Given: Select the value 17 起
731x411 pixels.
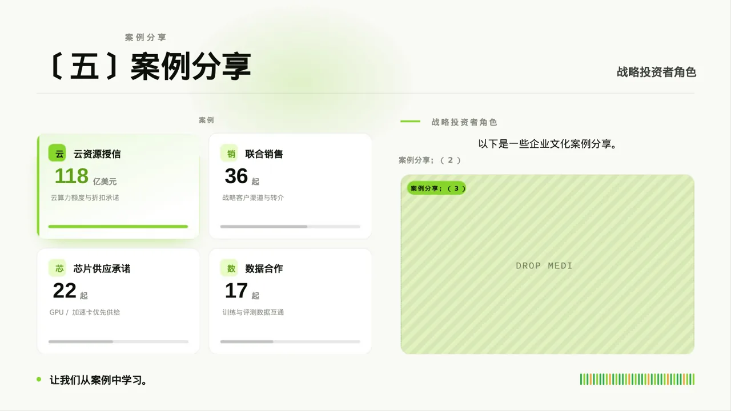Looking at the screenshot, I should pos(242,292).
